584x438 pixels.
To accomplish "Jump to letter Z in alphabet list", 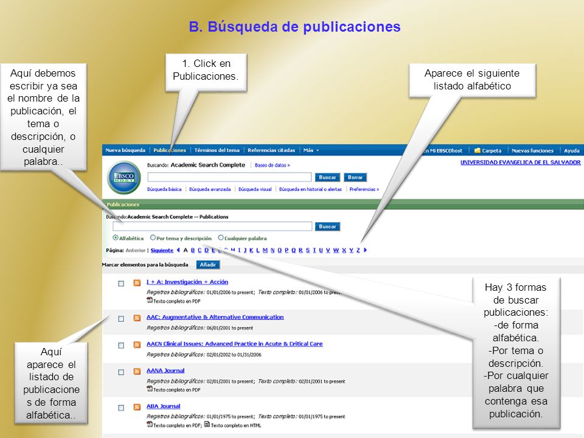I will click(x=358, y=250).
